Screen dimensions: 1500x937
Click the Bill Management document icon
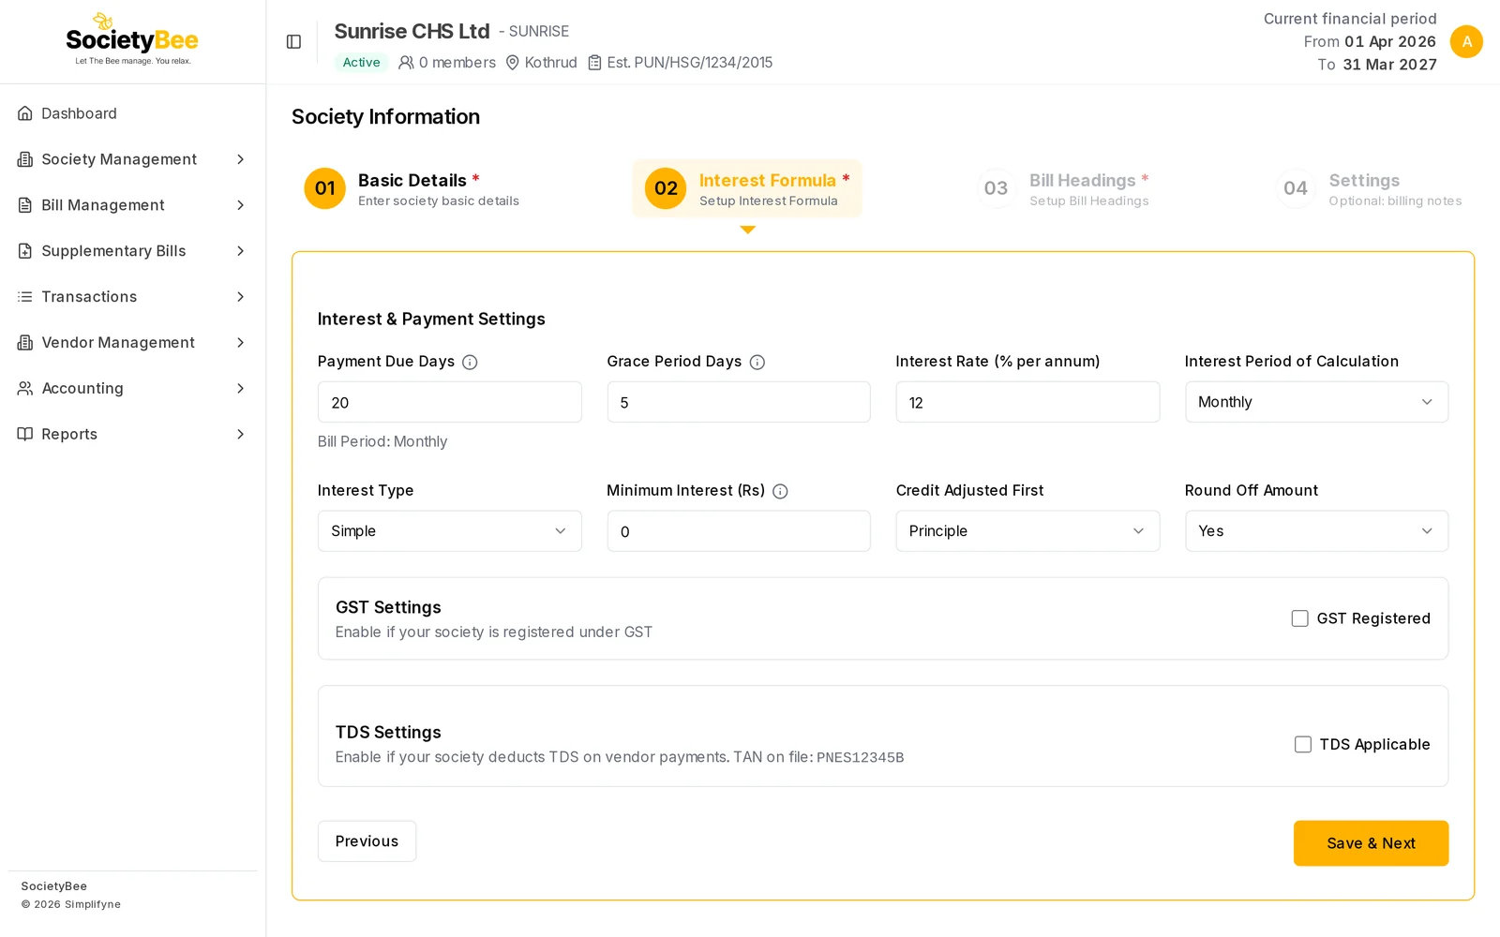click(25, 205)
